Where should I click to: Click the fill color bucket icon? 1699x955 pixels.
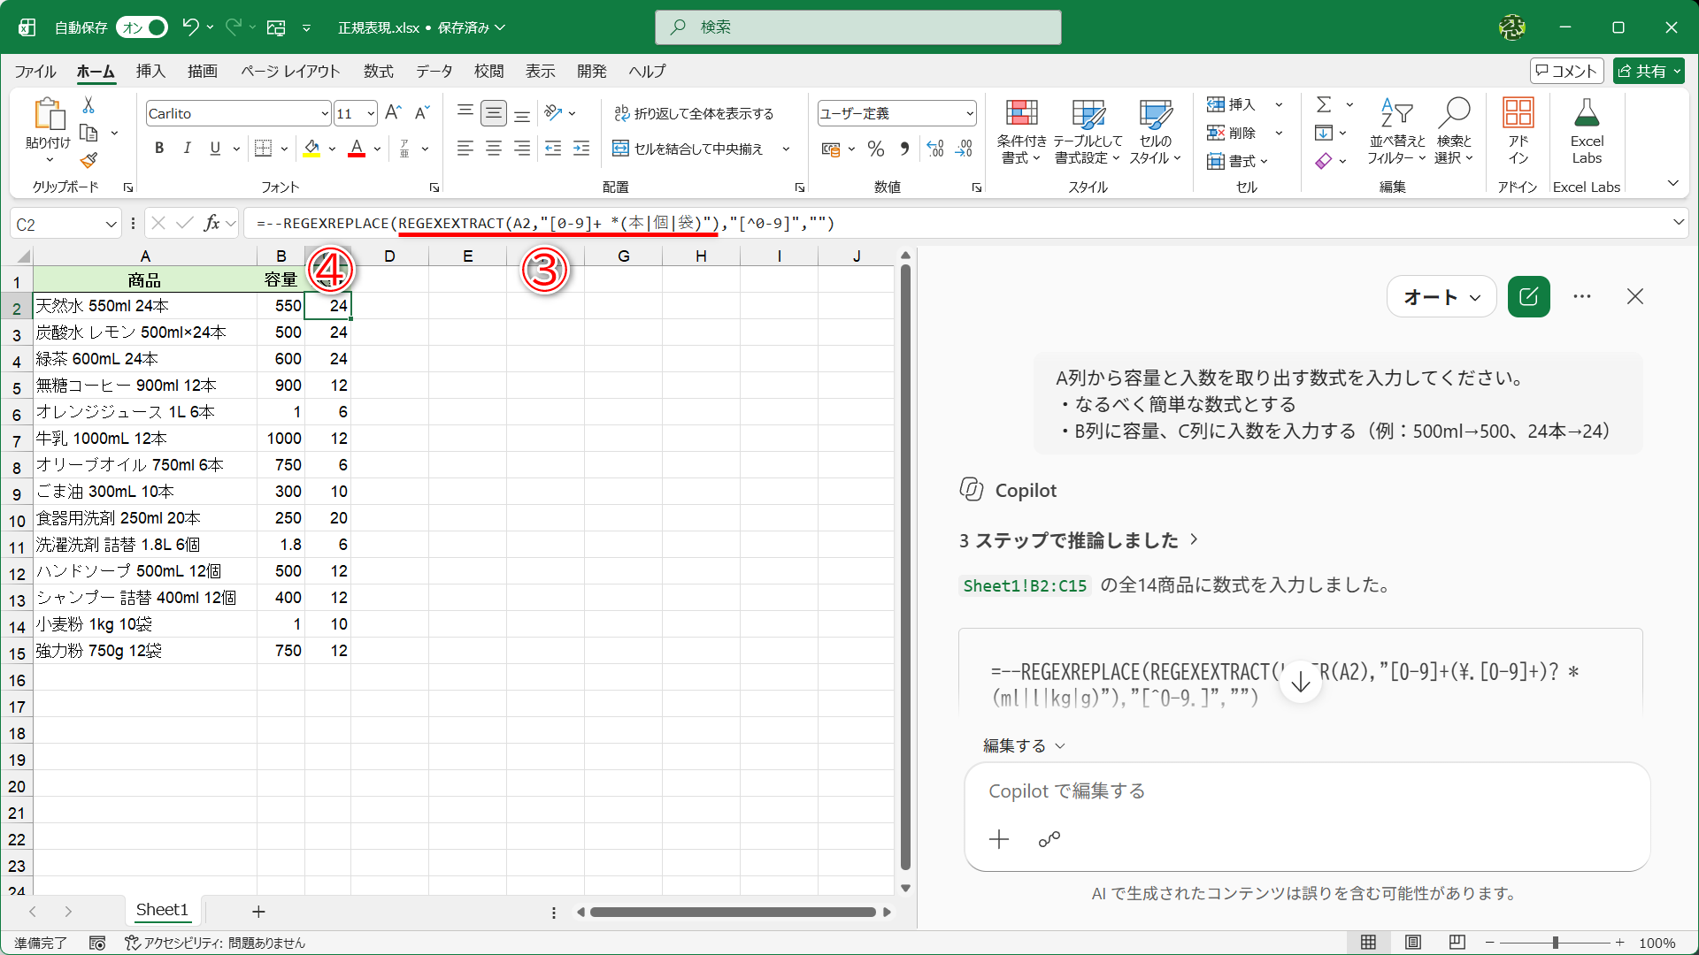311,149
